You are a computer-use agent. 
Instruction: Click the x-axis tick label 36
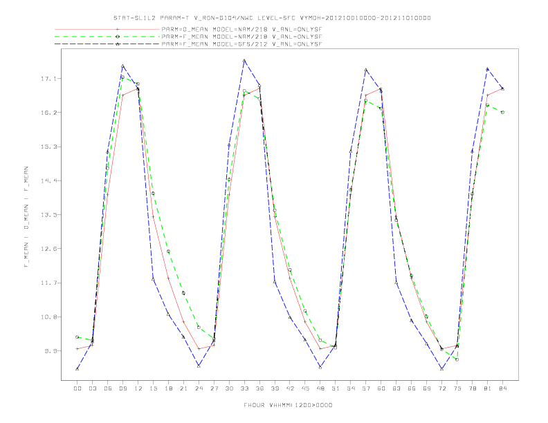click(x=259, y=388)
